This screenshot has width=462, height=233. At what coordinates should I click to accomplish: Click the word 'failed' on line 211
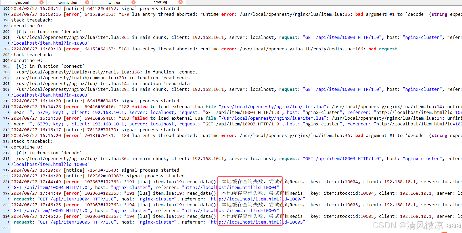coord(140,107)
